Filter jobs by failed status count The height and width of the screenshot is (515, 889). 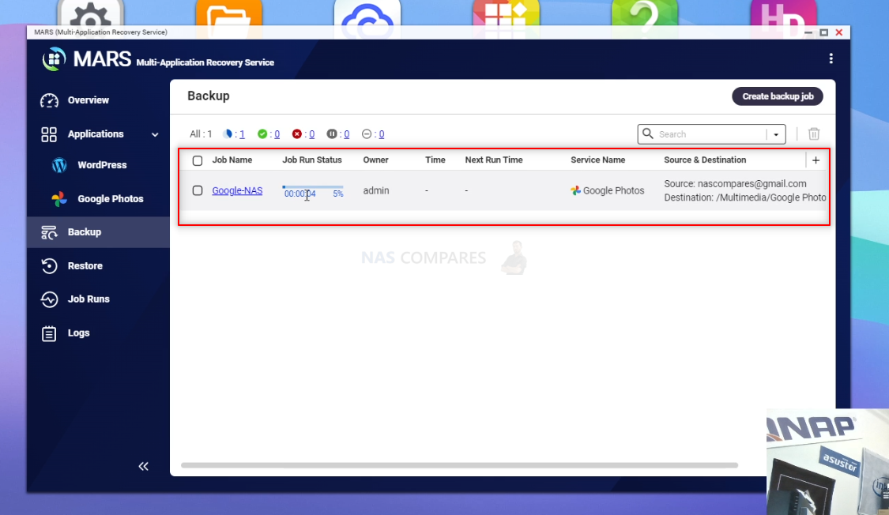click(312, 134)
